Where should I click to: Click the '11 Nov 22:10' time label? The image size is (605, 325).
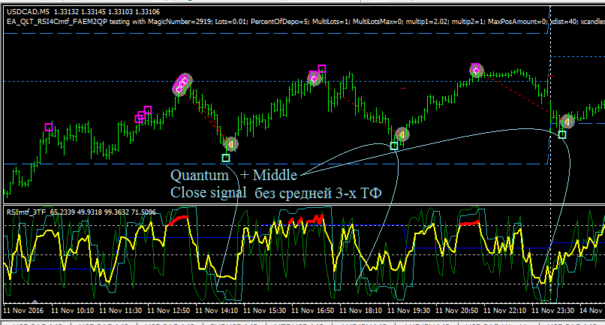pos(504,310)
